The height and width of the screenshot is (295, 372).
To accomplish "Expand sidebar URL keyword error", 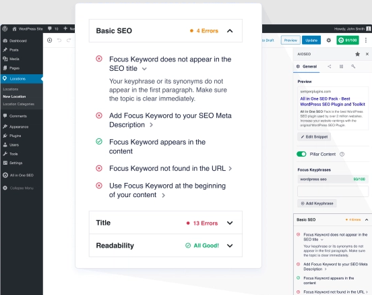I will (x=367, y=292).
